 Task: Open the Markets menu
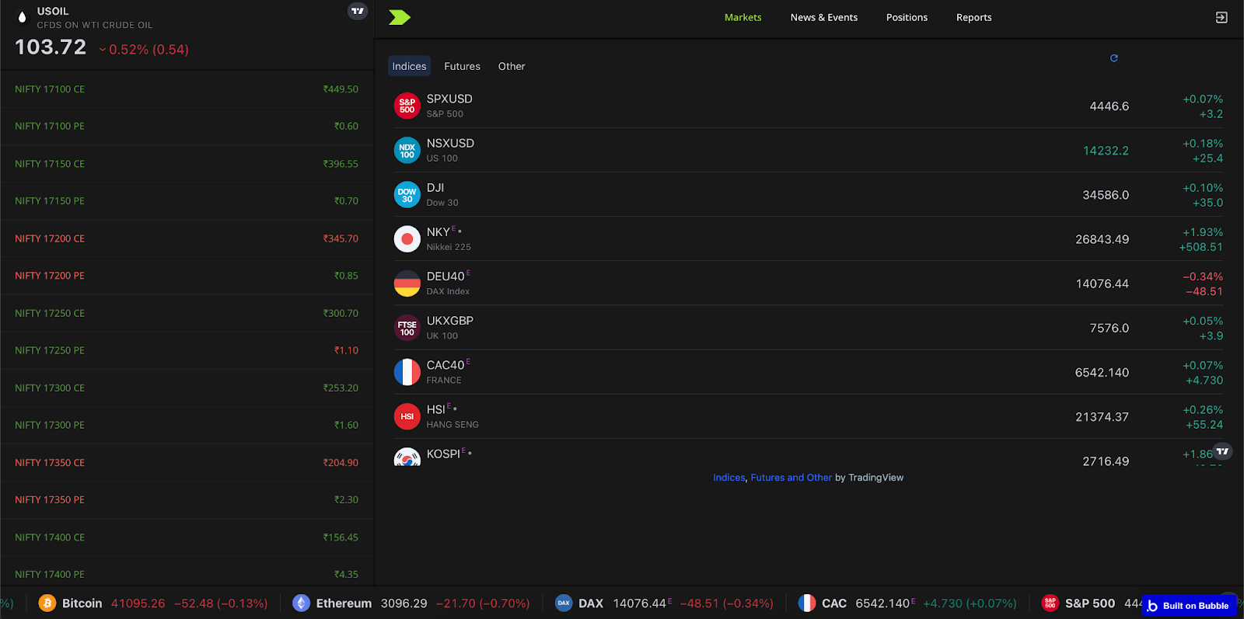pos(743,17)
